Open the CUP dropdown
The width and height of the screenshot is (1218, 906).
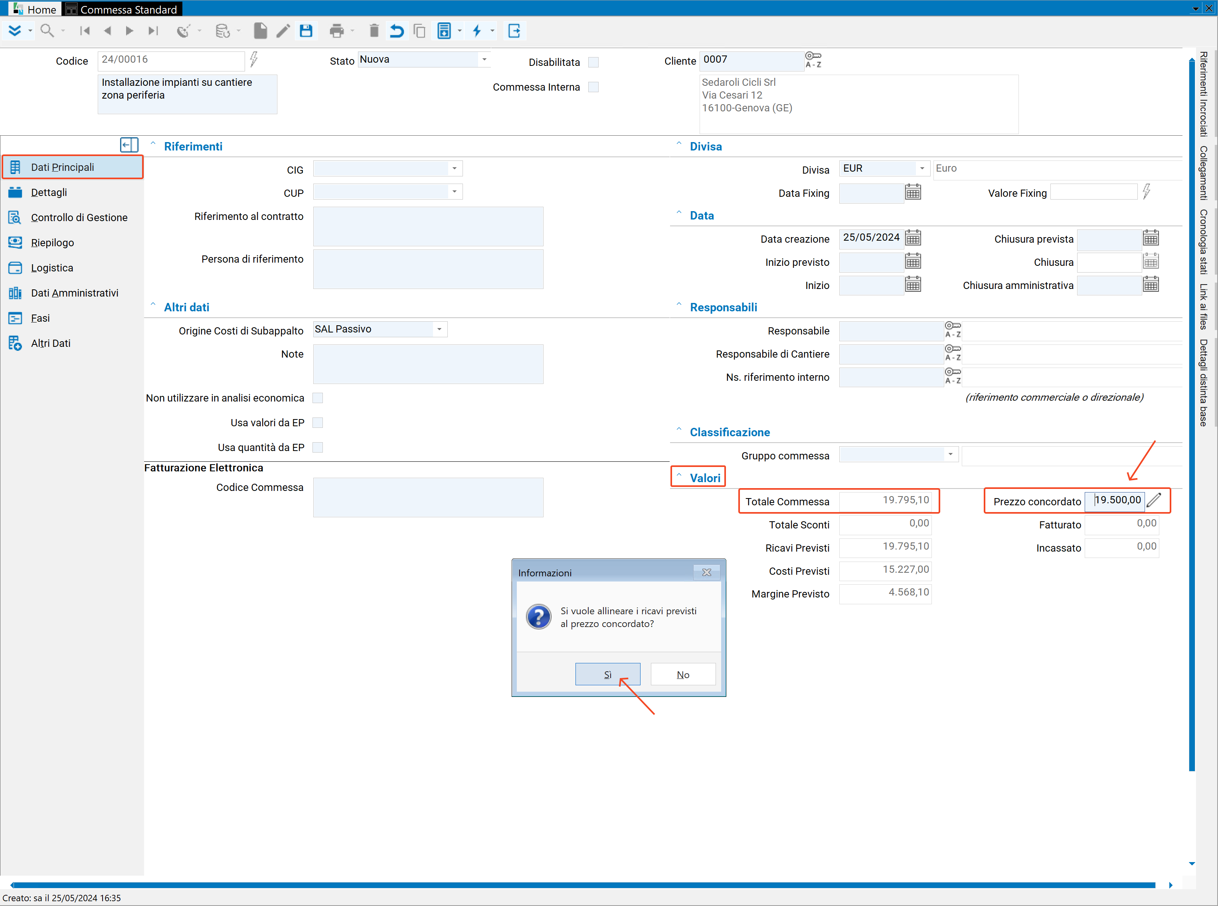[x=455, y=192]
